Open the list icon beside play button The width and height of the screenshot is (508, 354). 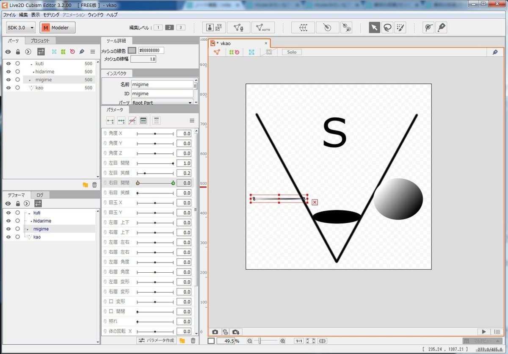tap(496, 332)
